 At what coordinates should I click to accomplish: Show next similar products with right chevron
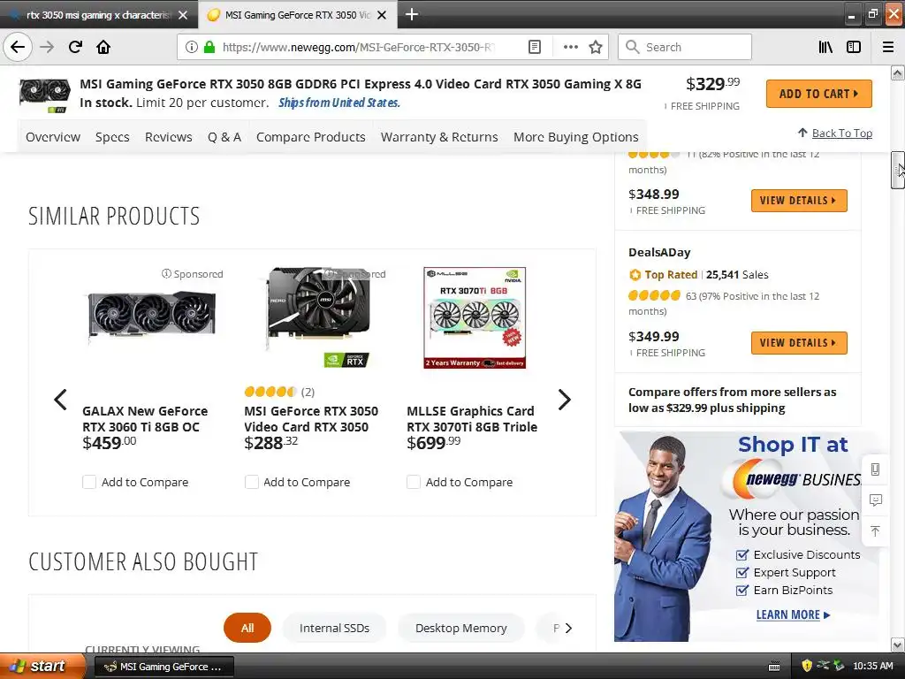pos(565,400)
